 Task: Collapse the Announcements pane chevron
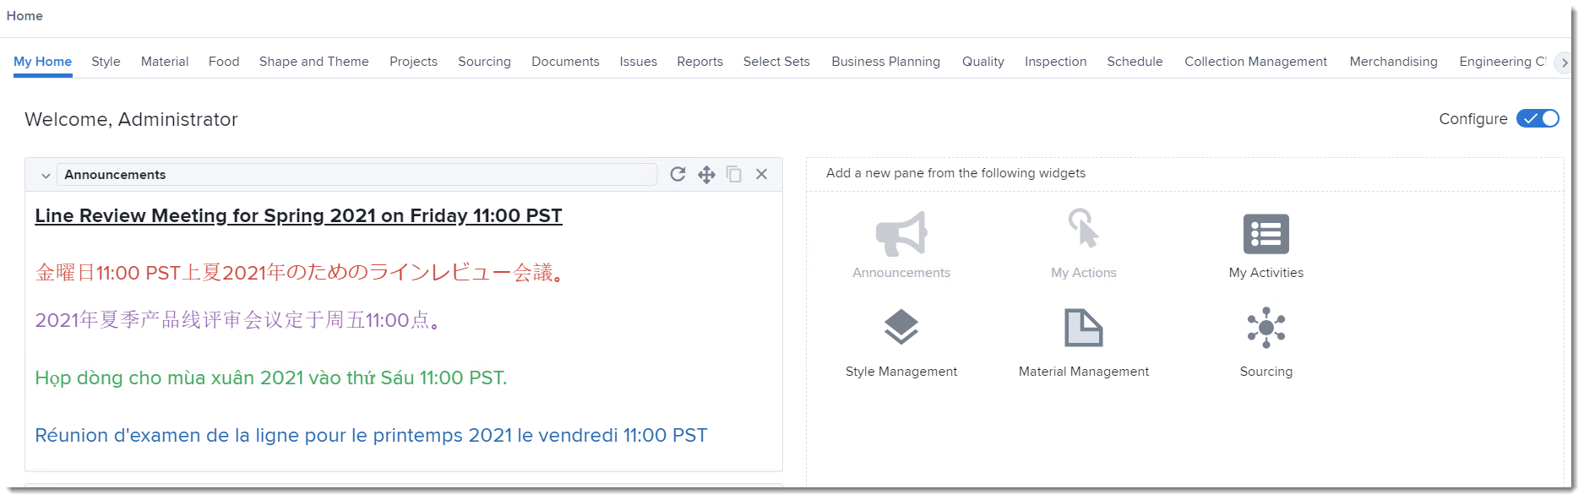(46, 176)
